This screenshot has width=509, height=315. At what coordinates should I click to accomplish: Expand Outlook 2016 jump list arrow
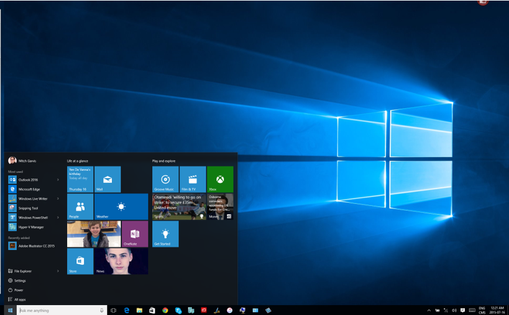click(58, 180)
